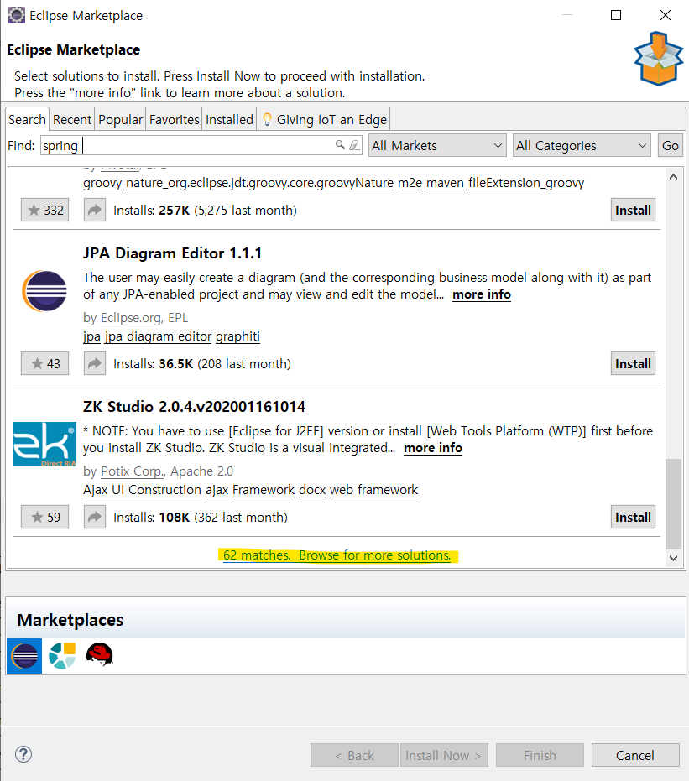The width and height of the screenshot is (689, 781).
Task: Open the All Categories dropdown
Action: point(582,145)
